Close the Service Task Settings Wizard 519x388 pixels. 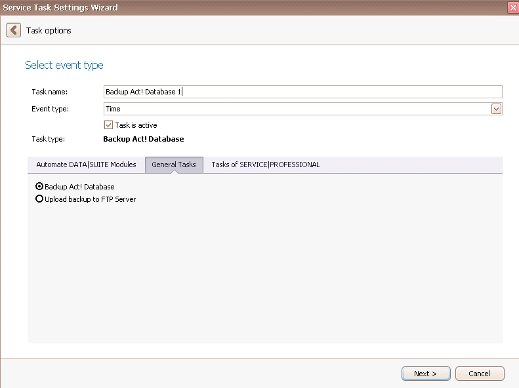(x=513, y=8)
